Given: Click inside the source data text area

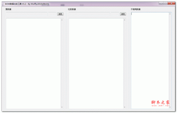Looking at the screenshot, I should tap(33, 64).
